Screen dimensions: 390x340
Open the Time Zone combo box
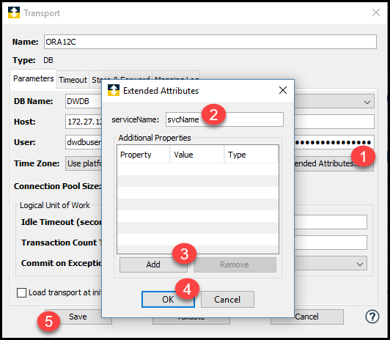point(84,163)
